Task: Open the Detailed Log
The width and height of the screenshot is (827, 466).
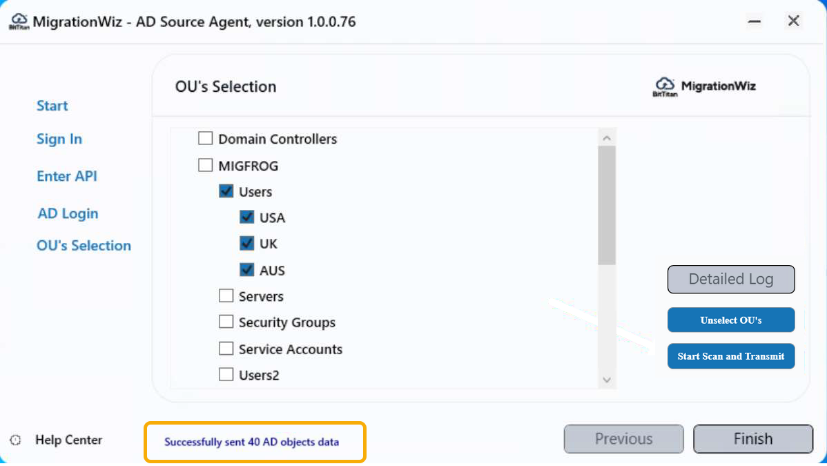Action: click(x=730, y=279)
